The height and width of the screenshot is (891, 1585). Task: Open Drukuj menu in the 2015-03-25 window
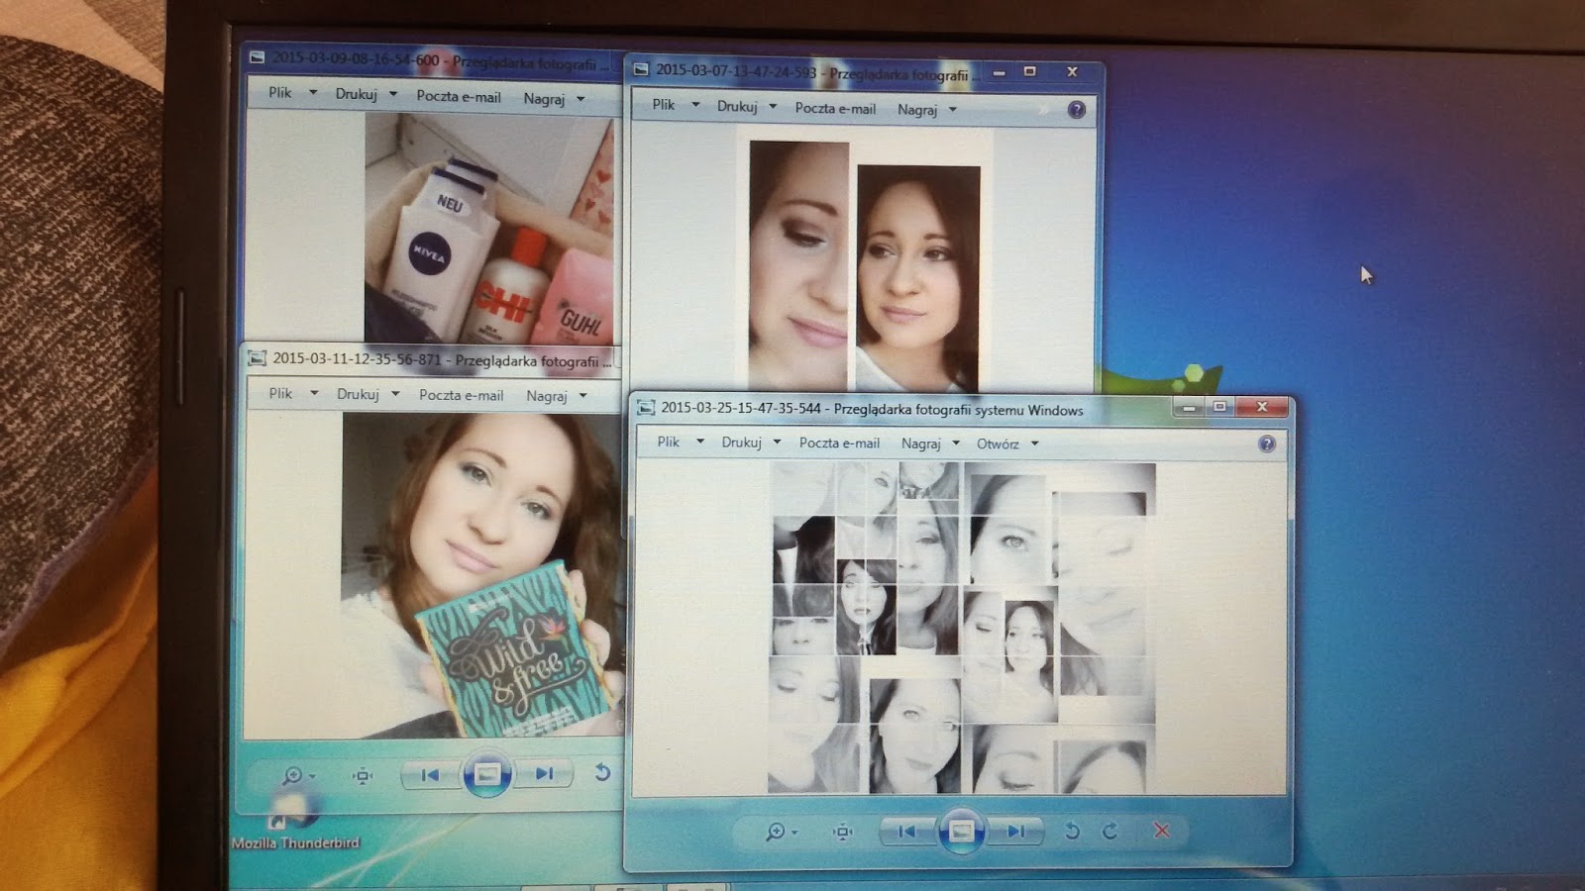(741, 443)
